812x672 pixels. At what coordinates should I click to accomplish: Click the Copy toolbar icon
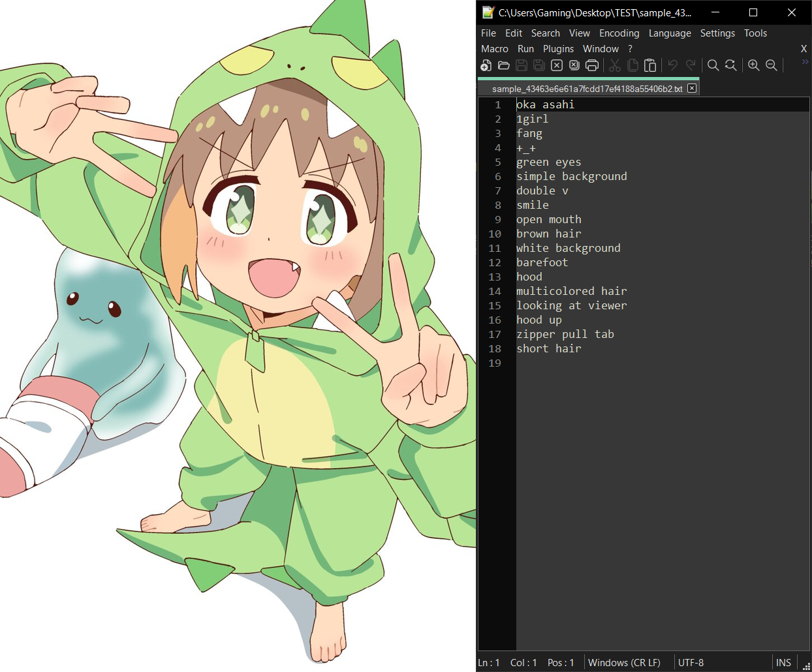pyautogui.click(x=632, y=65)
